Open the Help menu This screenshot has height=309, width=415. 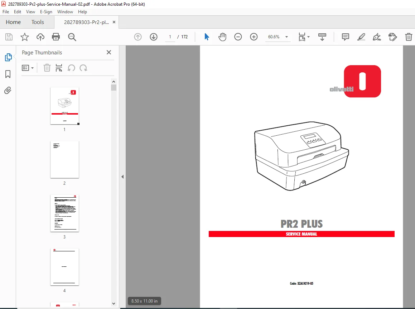82,12
